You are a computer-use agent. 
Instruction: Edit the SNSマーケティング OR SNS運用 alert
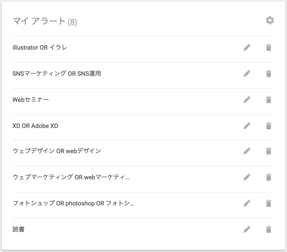pyautogui.click(x=247, y=74)
